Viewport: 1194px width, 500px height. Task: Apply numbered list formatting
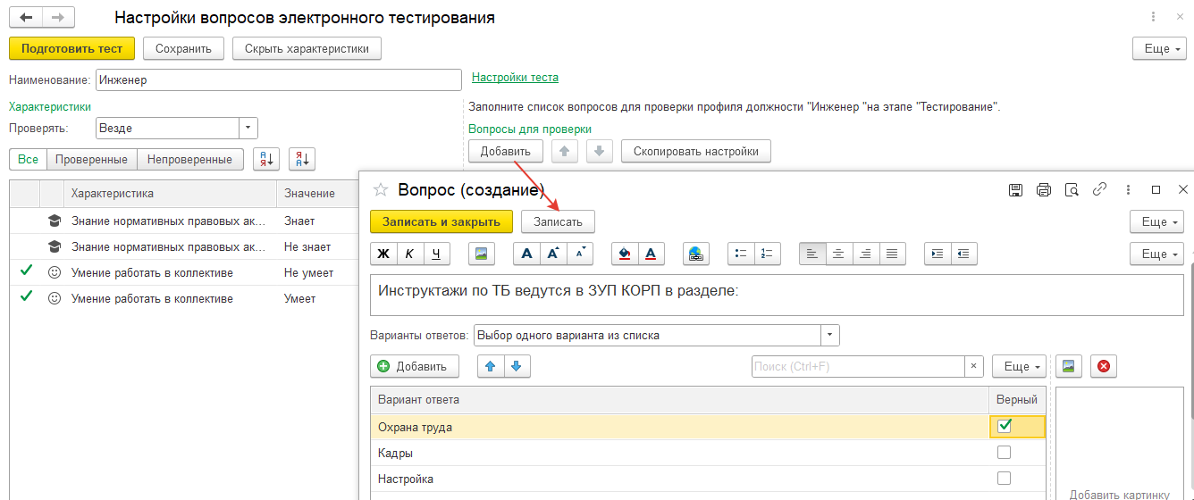click(x=767, y=254)
